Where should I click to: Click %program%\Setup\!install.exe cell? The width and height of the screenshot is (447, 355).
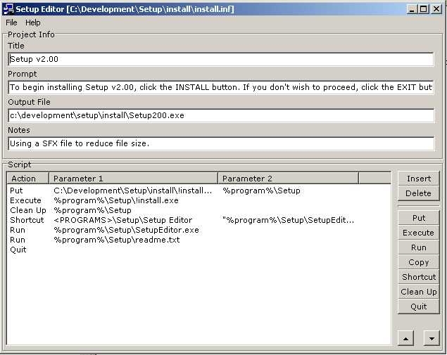point(116,200)
